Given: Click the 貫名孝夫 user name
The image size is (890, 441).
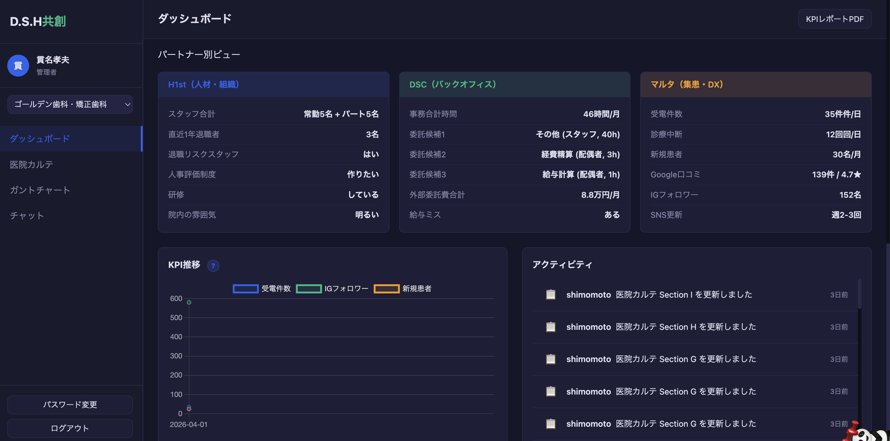Looking at the screenshot, I should coord(53,60).
